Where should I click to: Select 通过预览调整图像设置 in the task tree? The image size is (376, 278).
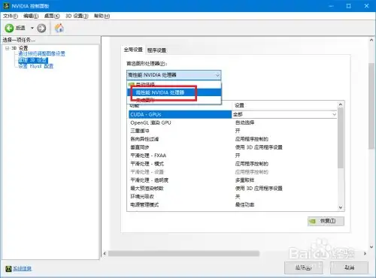click(41, 53)
